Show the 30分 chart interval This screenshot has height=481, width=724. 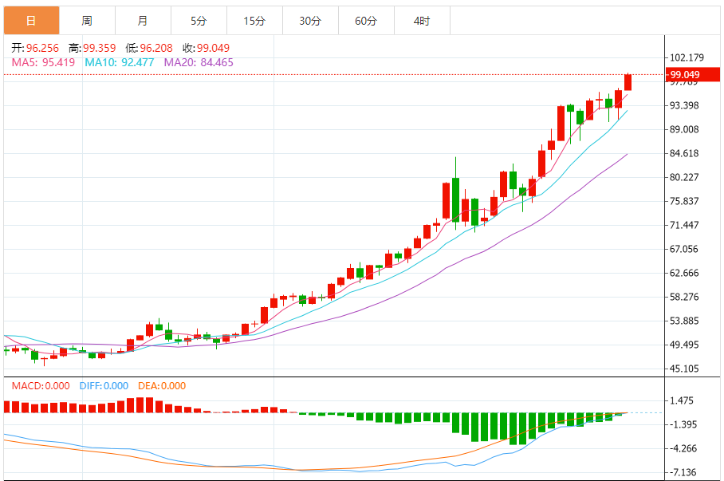(x=310, y=21)
